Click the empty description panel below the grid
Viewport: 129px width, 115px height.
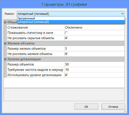coord(64,95)
